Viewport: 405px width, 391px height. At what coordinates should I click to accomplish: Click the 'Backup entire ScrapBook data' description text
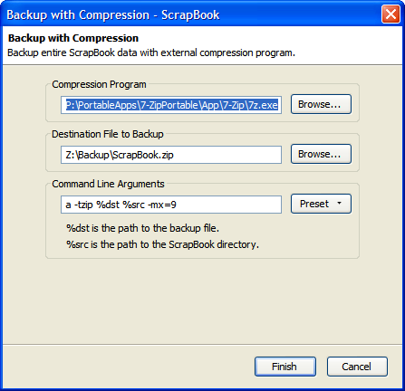pos(151,52)
